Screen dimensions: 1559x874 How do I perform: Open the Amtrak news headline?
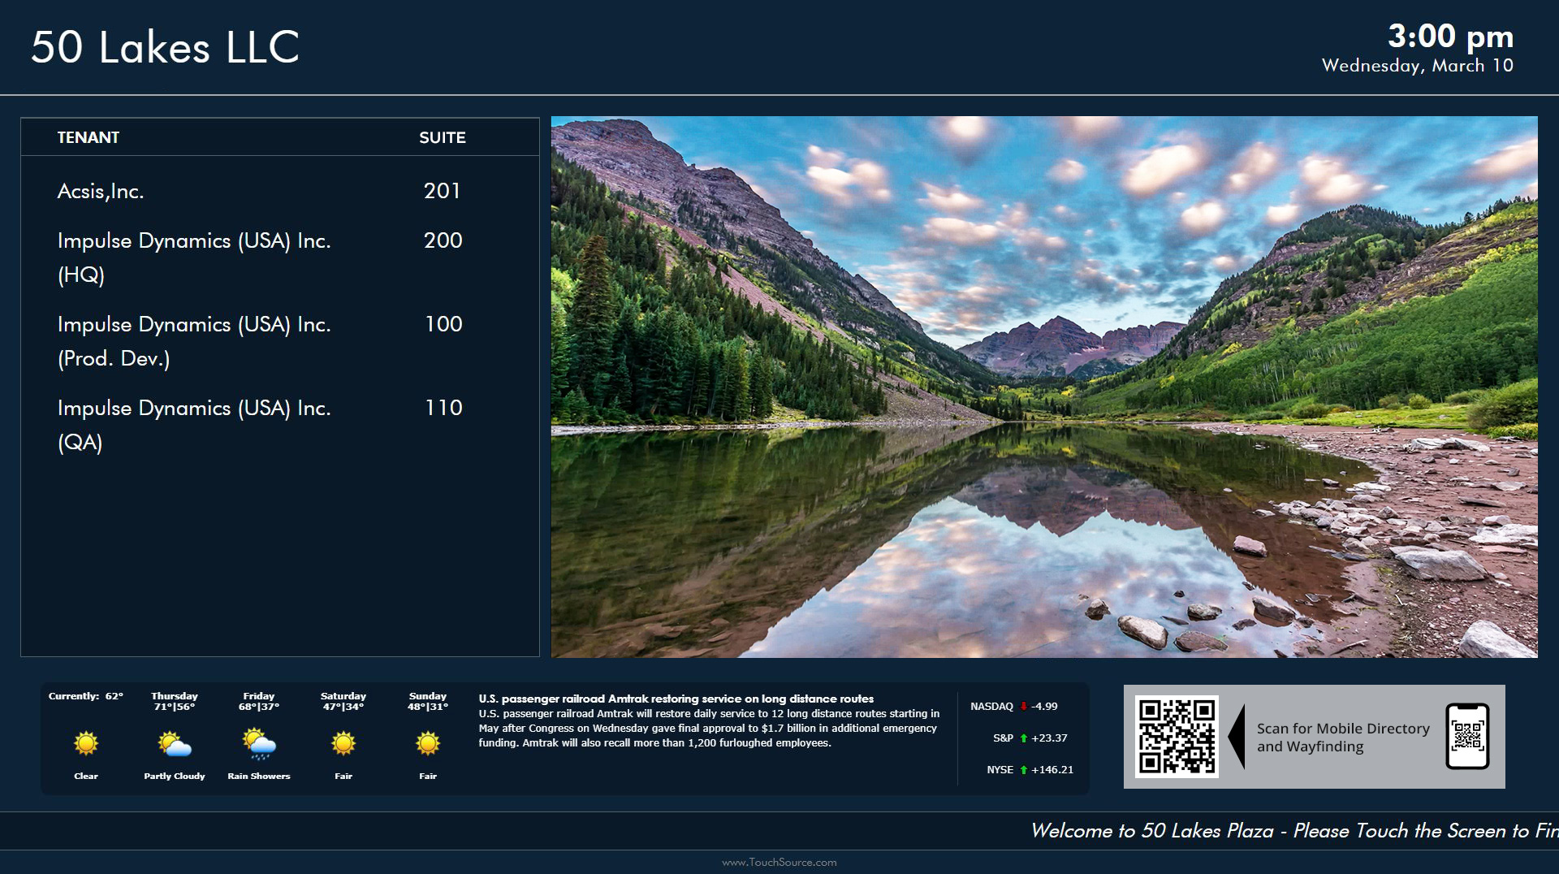pyautogui.click(x=677, y=698)
